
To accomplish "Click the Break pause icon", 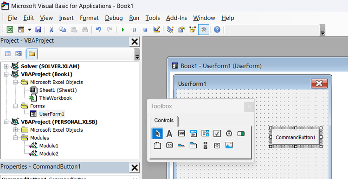I will point(134,30).
